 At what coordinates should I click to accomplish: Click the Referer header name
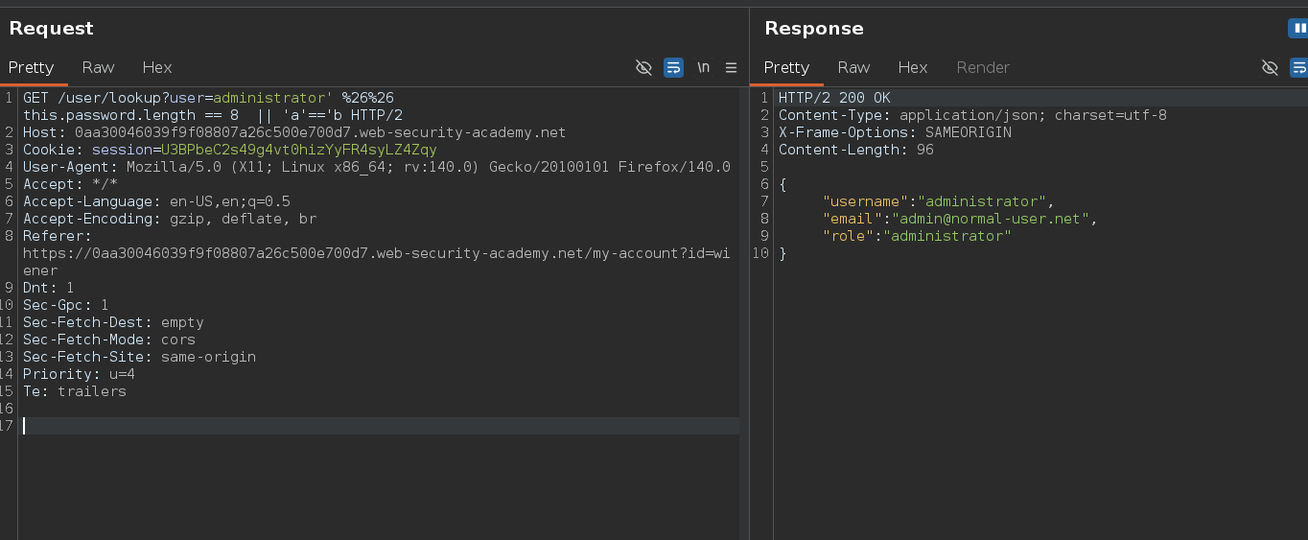[58, 236]
